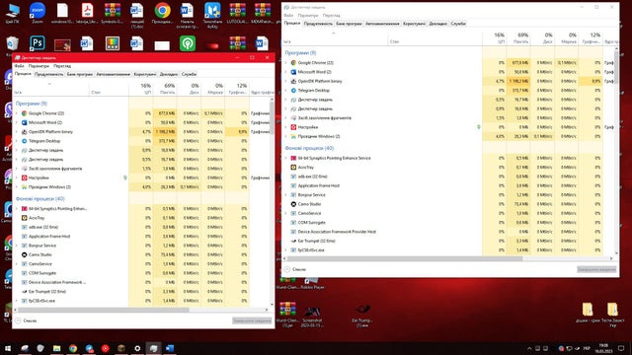Sort by Диск column in red-titled window

pos(189,89)
